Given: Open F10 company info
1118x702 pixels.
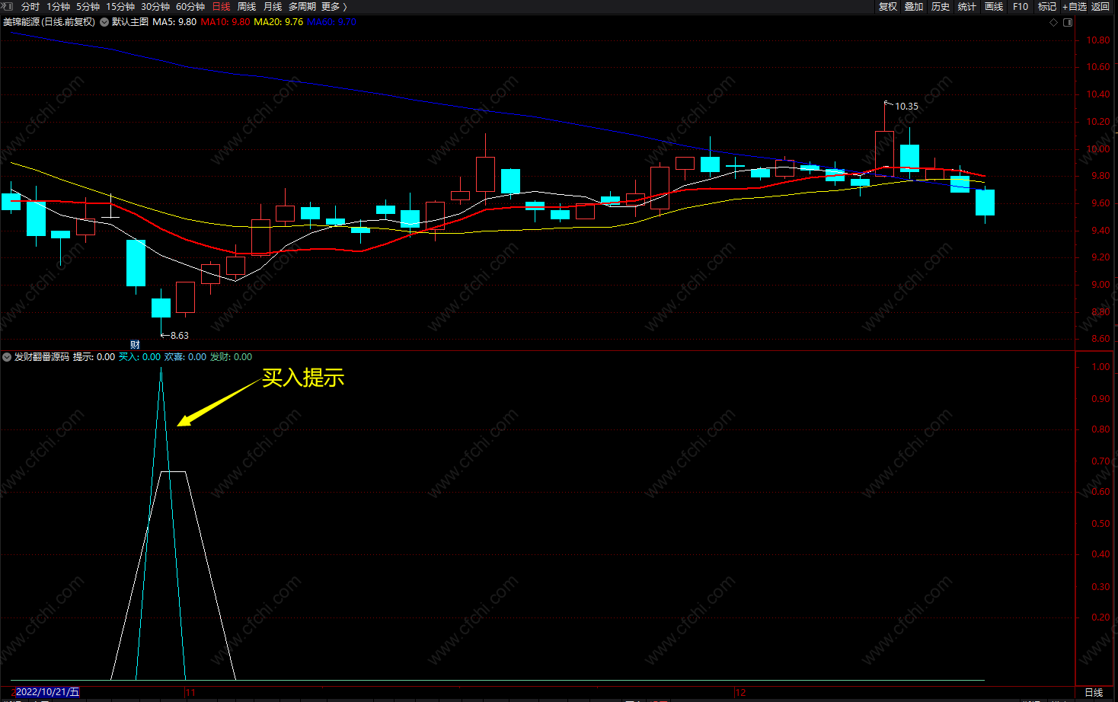Looking at the screenshot, I should tap(1021, 6).
